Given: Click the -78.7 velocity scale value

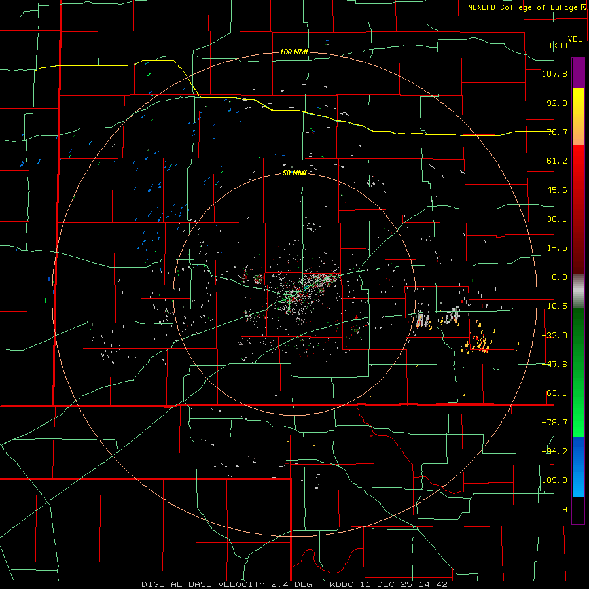Looking at the screenshot, I should click(x=554, y=423).
